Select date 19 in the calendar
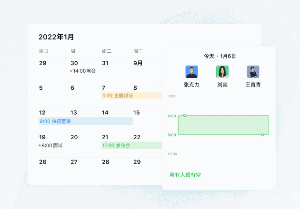 (42, 137)
